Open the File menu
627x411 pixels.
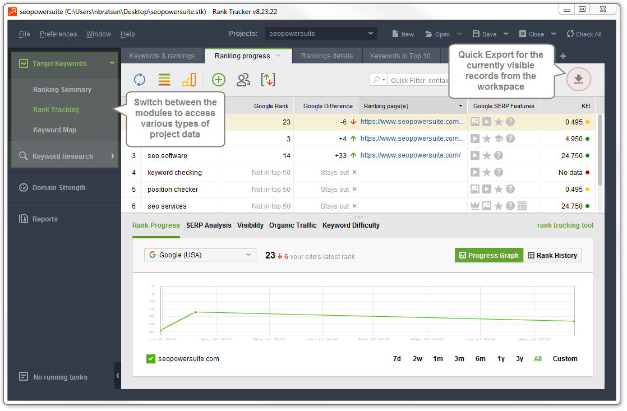(24, 34)
